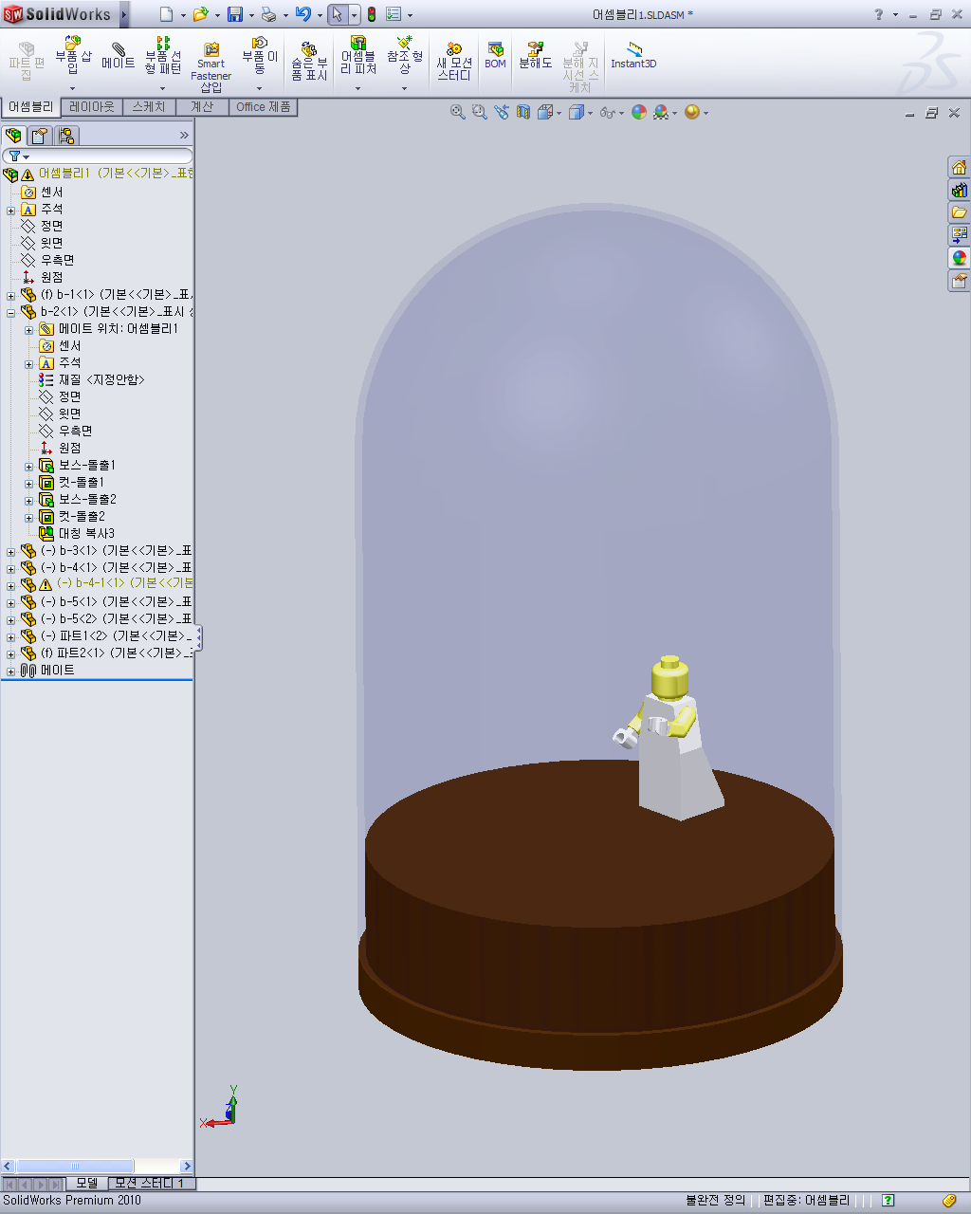The height and width of the screenshot is (1214, 971).
Task: Open the Design Library task pane icon
Action: (x=959, y=190)
